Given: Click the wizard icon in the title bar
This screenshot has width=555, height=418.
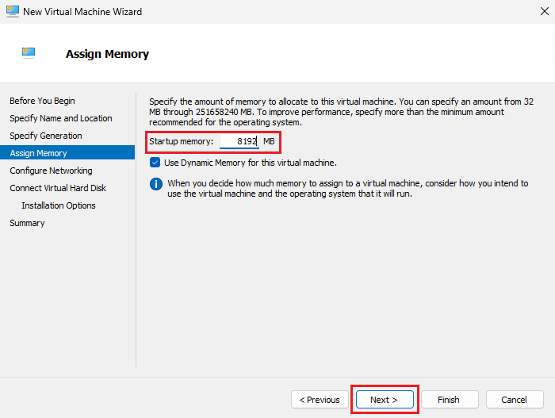Looking at the screenshot, I should pos(11,12).
